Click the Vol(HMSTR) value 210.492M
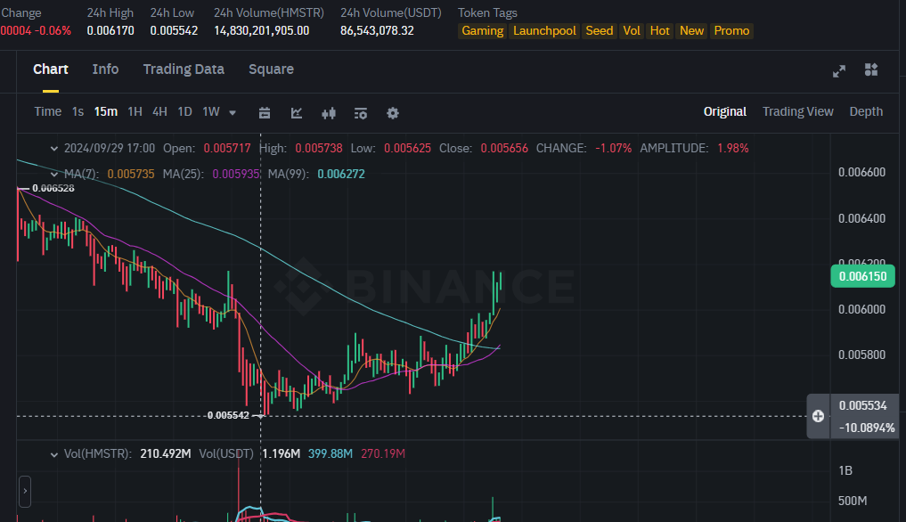This screenshot has width=906, height=522. pyautogui.click(x=165, y=454)
